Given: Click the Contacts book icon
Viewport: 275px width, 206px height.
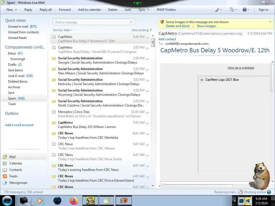Looking at the screenshot, I should [x=5, y=170].
